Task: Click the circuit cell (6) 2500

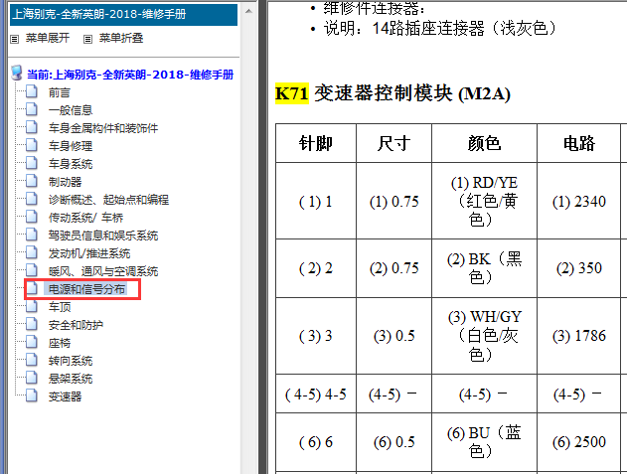Action: [x=578, y=442]
